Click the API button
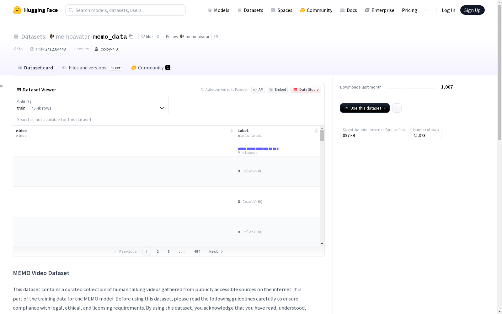The height and width of the screenshot is (314, 502). (258, 89)
